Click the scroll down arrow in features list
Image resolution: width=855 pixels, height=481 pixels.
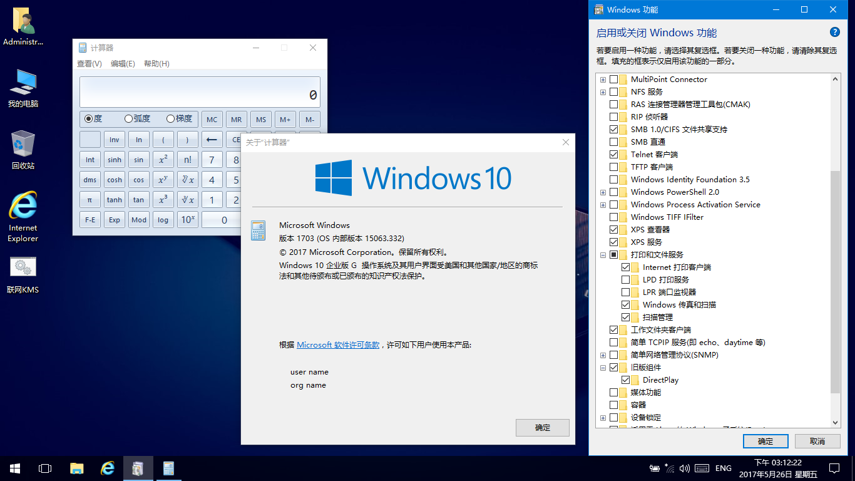(x=835, y=423)
